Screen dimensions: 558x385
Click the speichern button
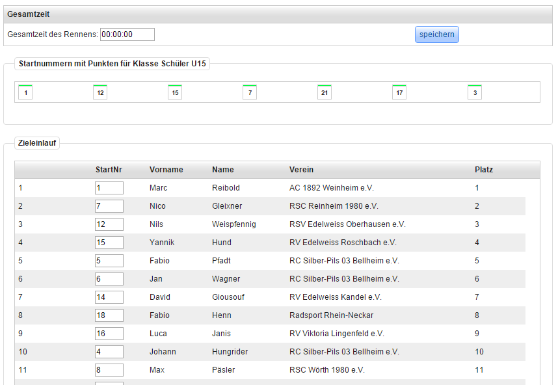tap(436, 34)
